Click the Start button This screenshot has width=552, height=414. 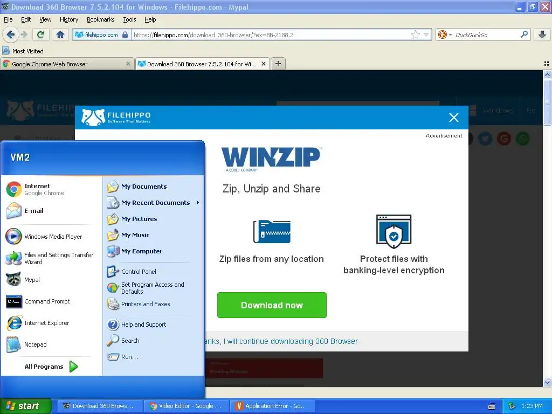pos(25,406)
